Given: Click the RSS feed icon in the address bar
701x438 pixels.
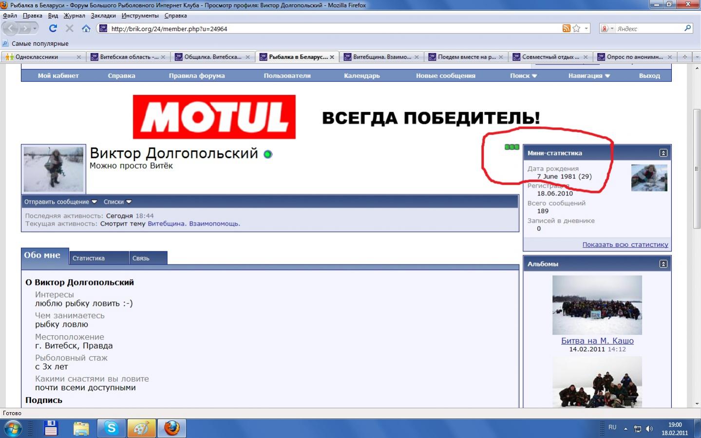Looking at the screenshot, I should click(566, 28).
